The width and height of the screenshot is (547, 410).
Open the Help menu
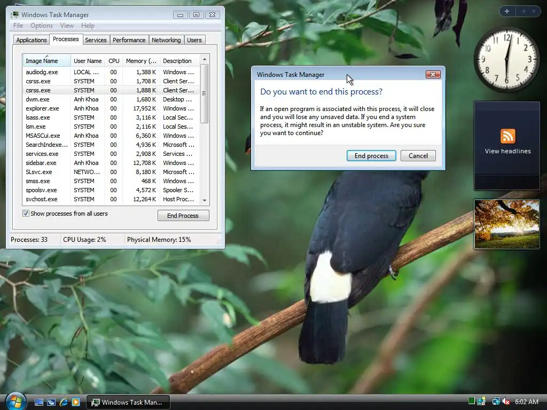point(88,26)
